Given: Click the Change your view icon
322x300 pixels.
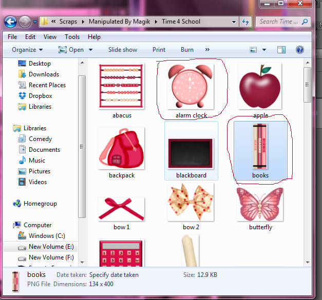Looking at the screenshot, I should (253, 50).
